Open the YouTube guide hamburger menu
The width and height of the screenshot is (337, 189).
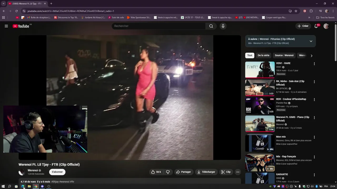(6, 26)
